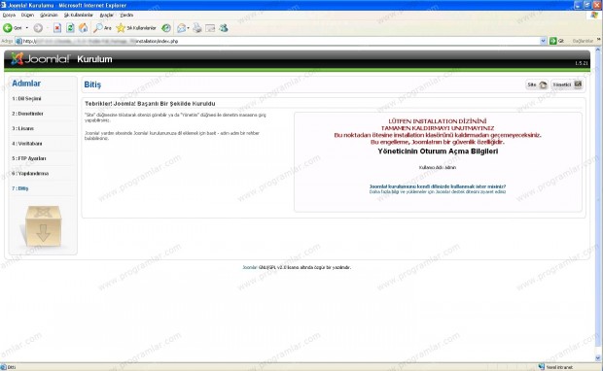Click the Yönetici admin button

(567, 84)
